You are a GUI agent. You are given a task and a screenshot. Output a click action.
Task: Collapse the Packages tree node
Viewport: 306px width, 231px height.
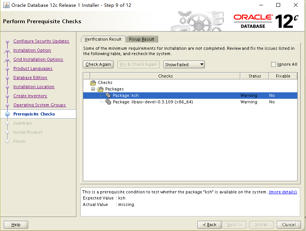[x=93, y=89]
